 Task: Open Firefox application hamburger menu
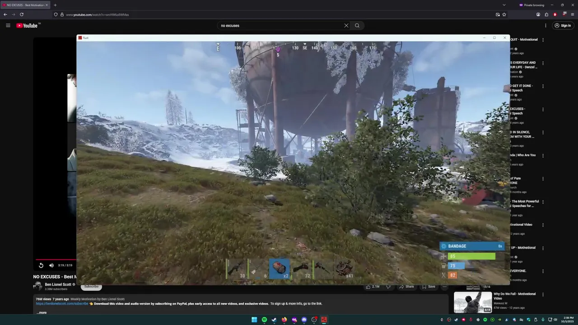(x=573, y=14)
